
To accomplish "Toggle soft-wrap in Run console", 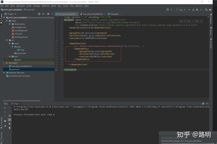I will coord(10,116).
